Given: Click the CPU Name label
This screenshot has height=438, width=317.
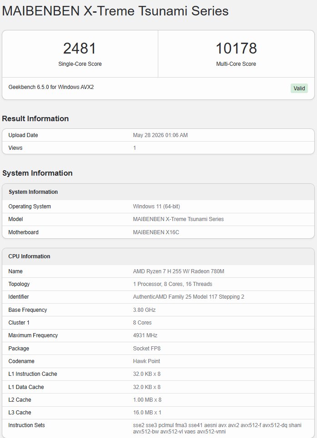Looking at the screenshot, I should [x=15, y=271].
